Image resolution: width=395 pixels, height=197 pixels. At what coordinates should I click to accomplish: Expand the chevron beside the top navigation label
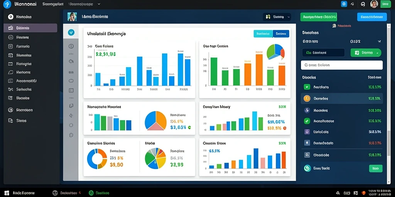99,4
